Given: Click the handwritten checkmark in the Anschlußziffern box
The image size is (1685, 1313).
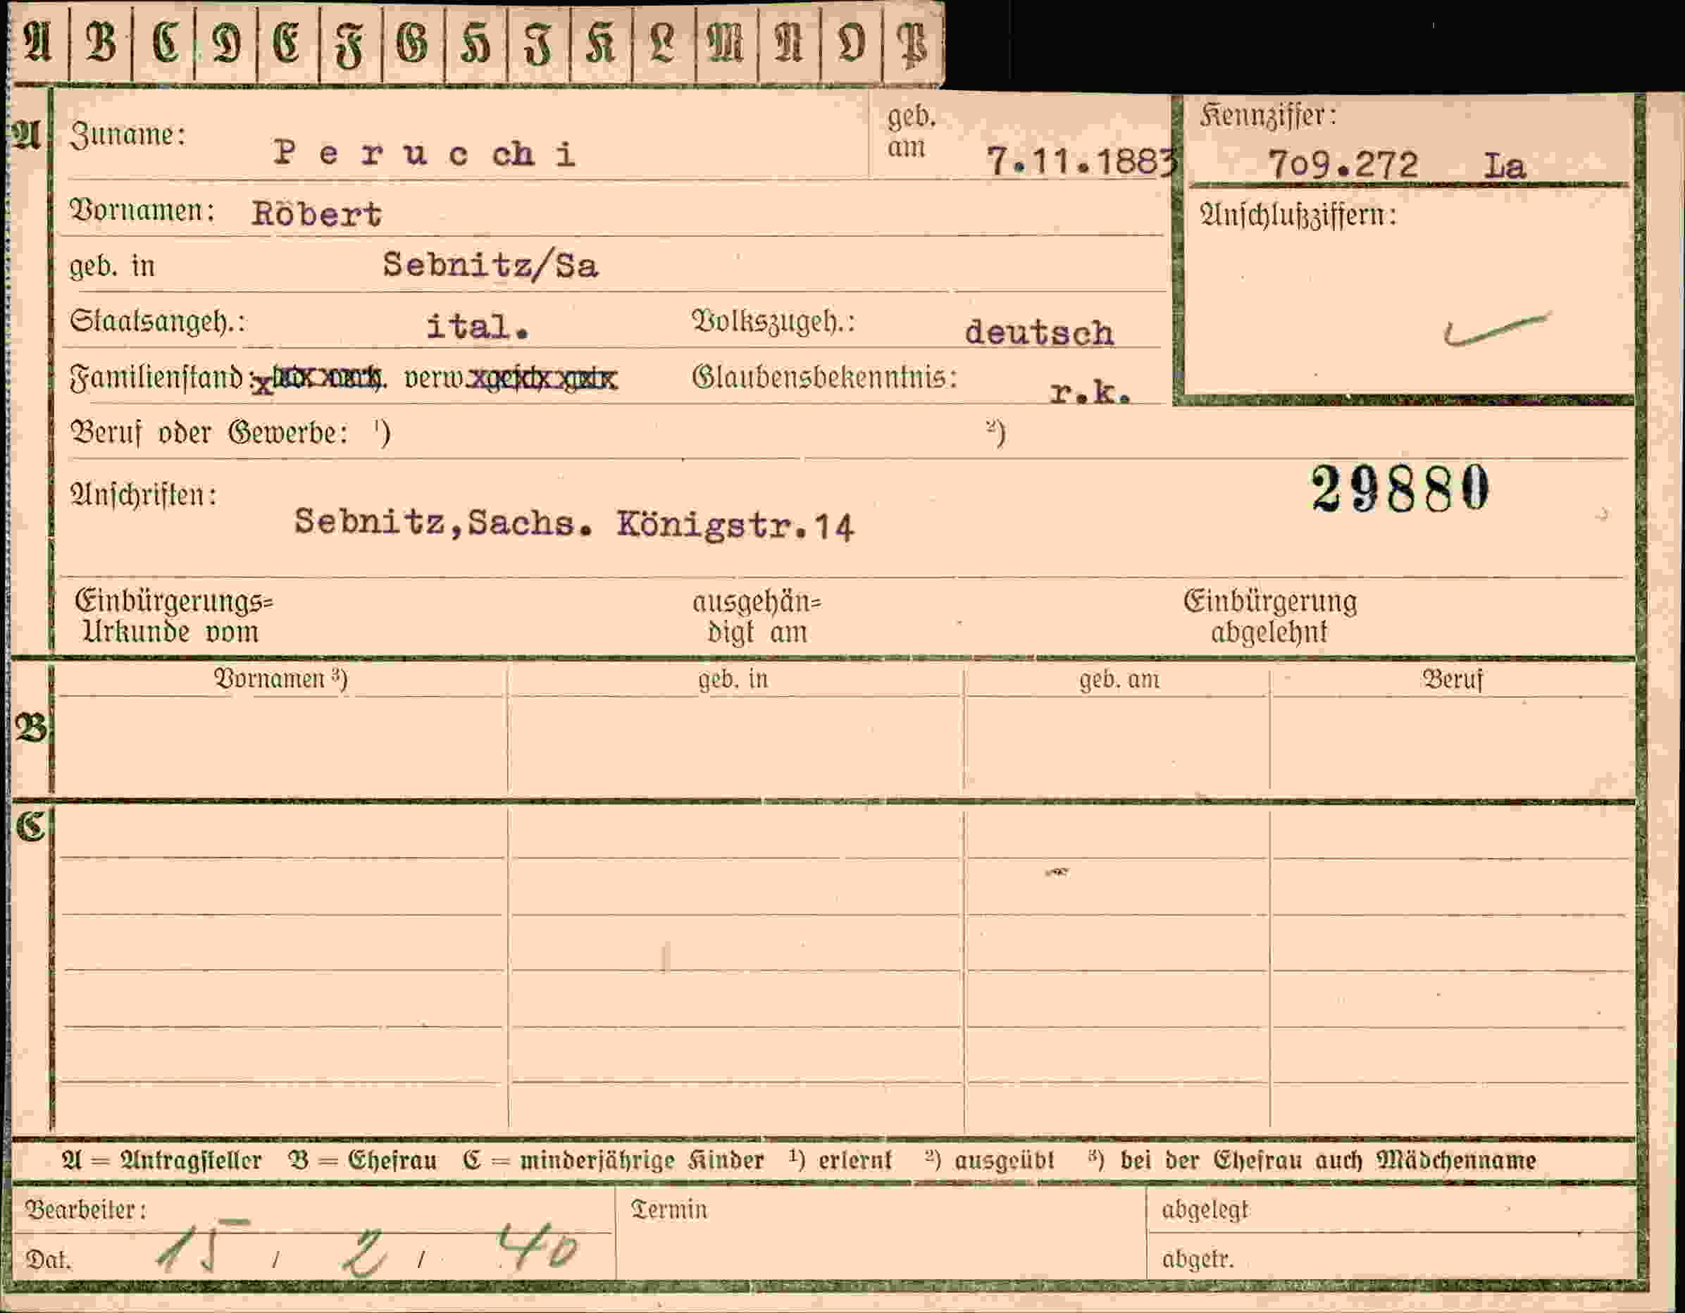Looking at the screenshot, I should [1496, 330].
